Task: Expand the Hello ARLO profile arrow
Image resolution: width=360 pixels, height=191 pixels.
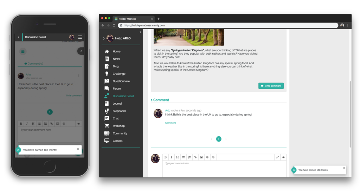Action: point(104,38)
